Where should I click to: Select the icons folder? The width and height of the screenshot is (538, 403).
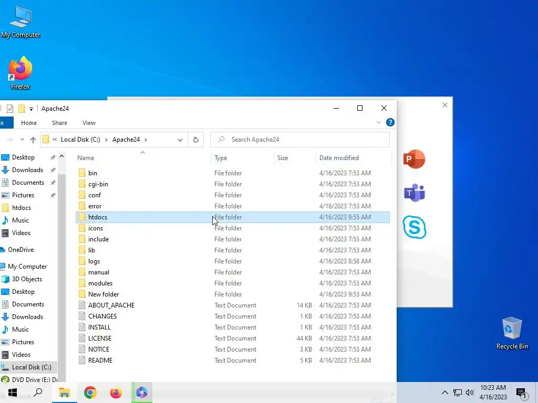(233, 228)
